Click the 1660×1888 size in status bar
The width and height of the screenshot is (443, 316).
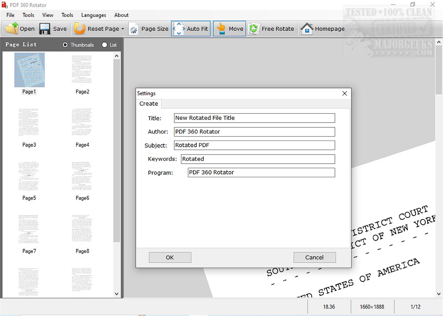coord(372,307)
